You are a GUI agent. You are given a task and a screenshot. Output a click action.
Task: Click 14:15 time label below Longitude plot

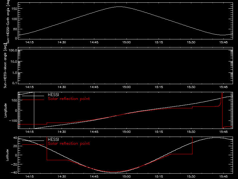click(x=29, y=132)
